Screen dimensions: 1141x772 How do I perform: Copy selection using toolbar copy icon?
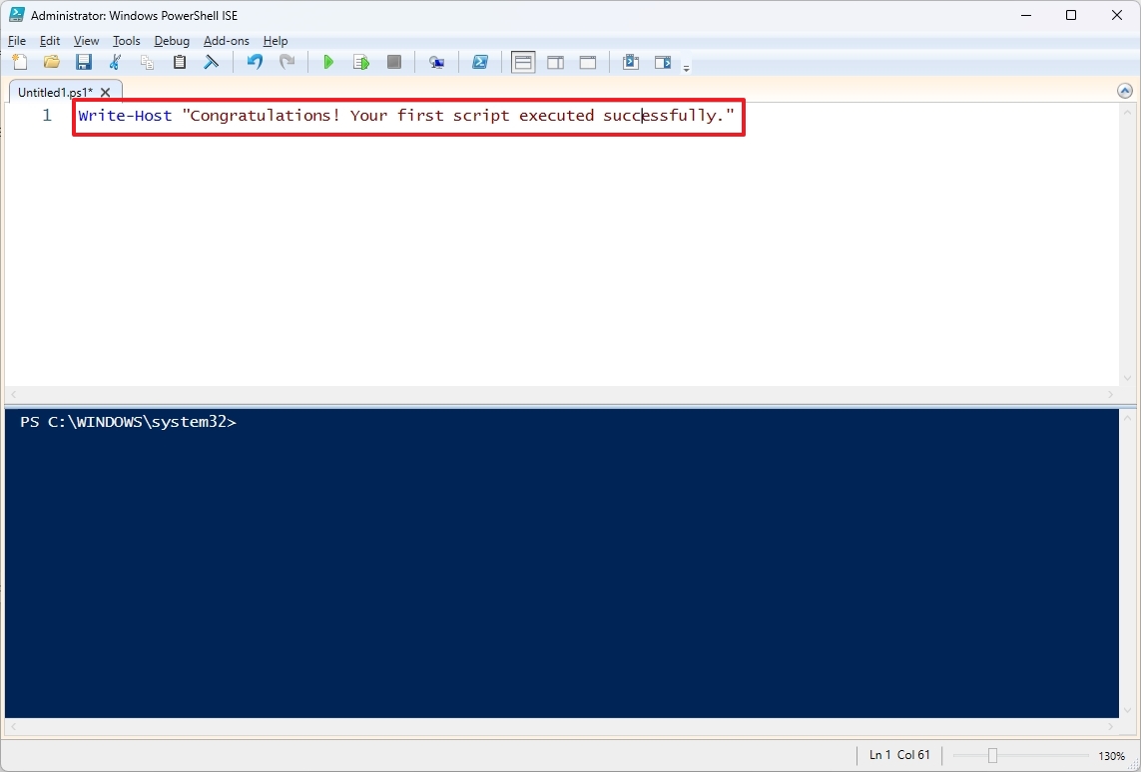point(147,63)
